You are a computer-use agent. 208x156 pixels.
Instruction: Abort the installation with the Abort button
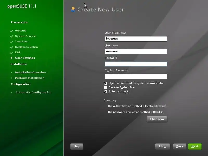163,146
